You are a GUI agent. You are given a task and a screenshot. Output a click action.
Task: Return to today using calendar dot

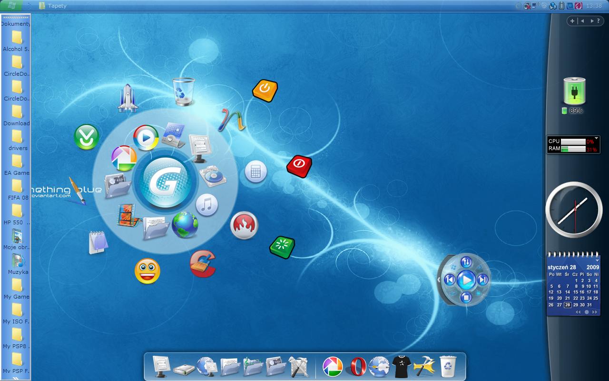587,312
